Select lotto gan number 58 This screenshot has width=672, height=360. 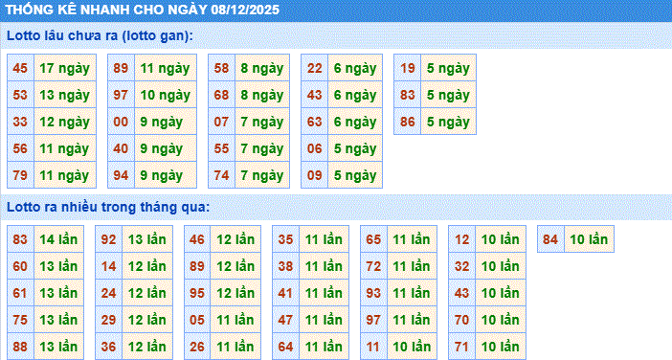[x=221, y=68]
